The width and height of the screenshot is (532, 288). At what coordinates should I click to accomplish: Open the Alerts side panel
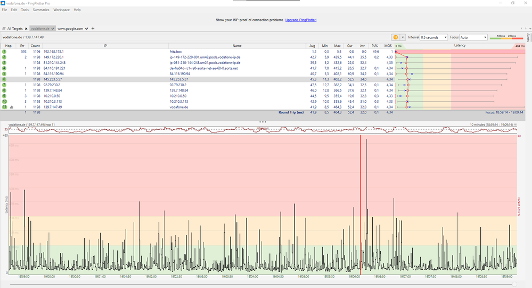(x=528, y=37)
